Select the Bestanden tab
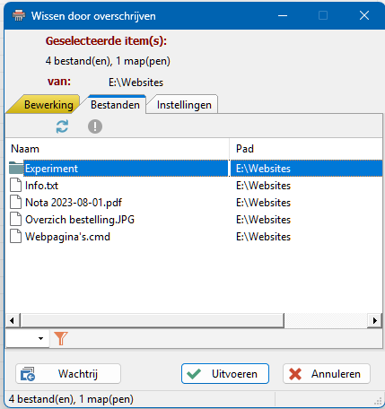The height and width of the screenshot is (409, 385). [115, 105]
